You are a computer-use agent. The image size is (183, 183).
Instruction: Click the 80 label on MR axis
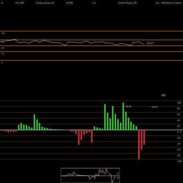179,109
